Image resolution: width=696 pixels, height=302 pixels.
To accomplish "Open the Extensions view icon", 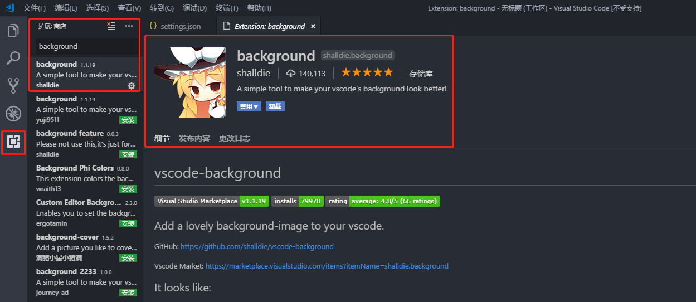I will point(13,143).
